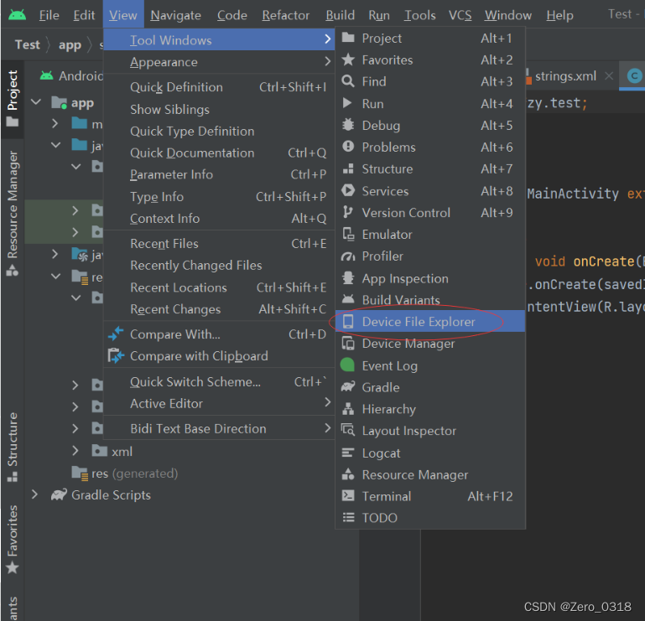The width and height of the screenshot is (645, 621).
Task: Expand Bidi Text Base Direction submenu arrow
Action: click(x=327, y=428)
